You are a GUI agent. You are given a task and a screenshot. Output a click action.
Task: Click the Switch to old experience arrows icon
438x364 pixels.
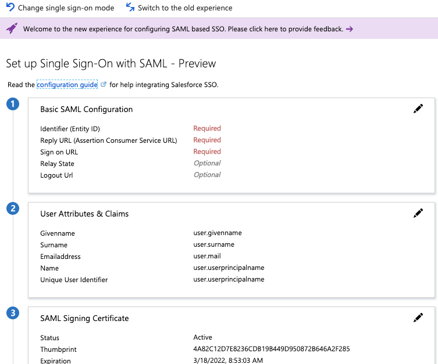click(130, 7)
